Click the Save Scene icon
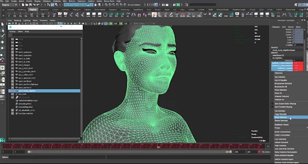 (x=30, y=5)
